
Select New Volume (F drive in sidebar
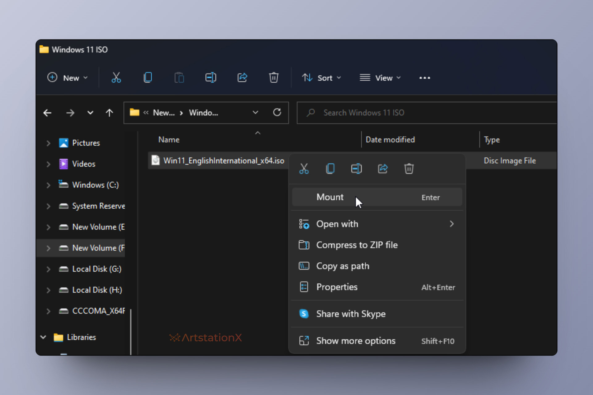(81, 248)
